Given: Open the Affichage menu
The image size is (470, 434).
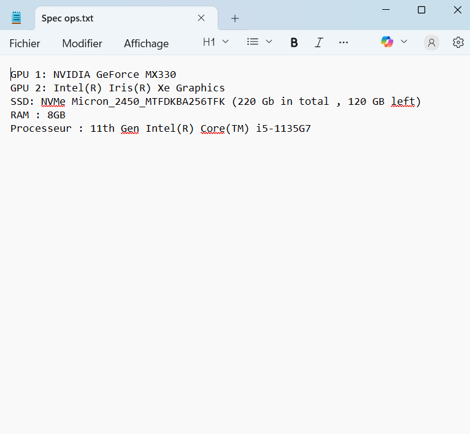Looking at the screenshot, I should [146, 44].
